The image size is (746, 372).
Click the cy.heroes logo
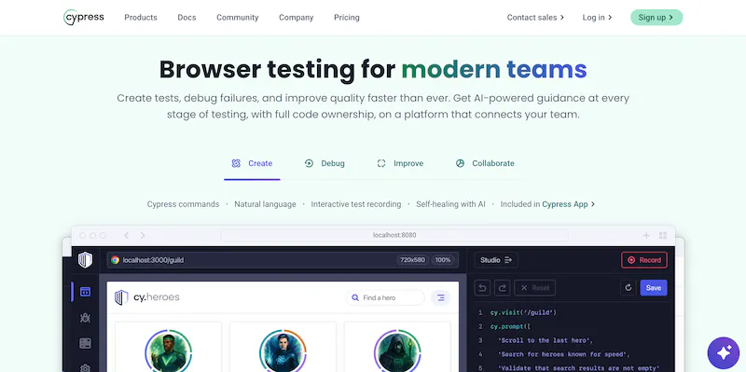(147, 297)
